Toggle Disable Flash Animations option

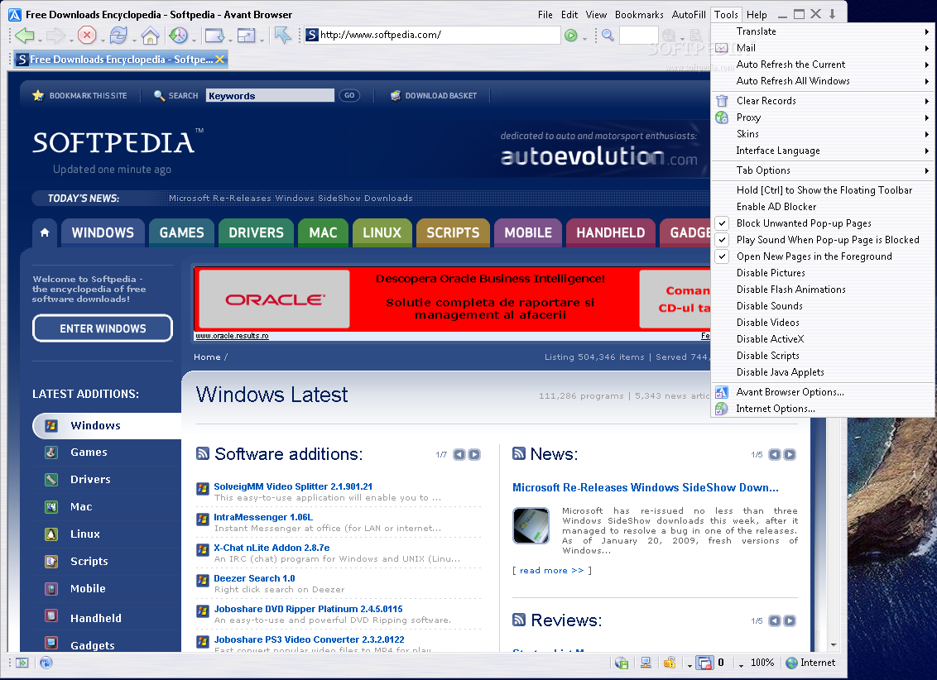coord(822,290)
